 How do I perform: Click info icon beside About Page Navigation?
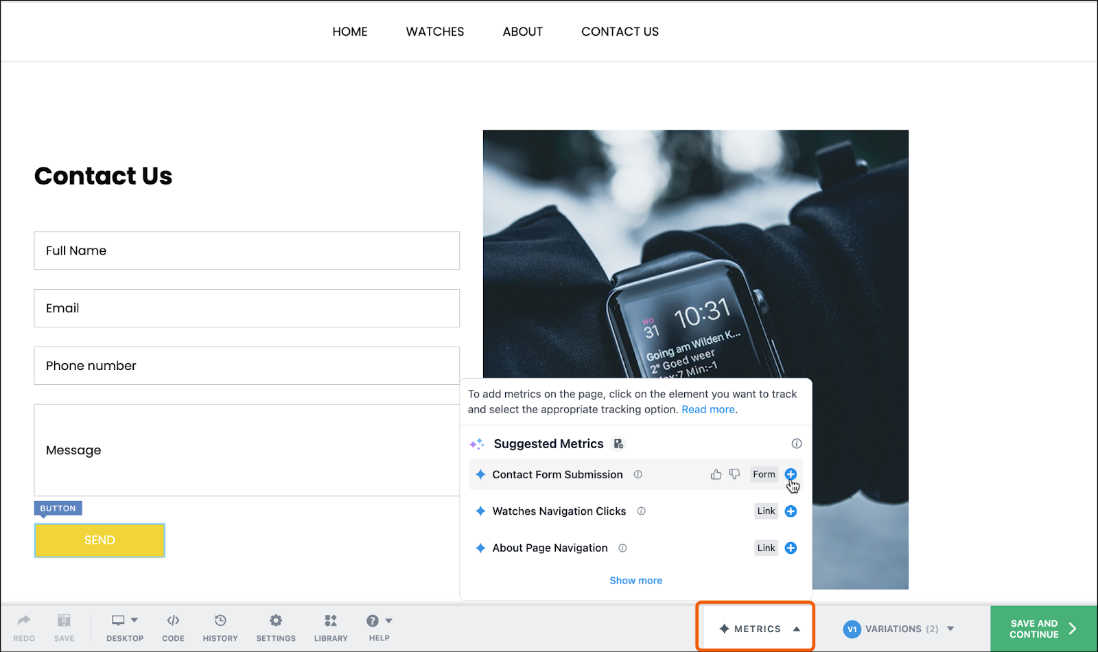click(x=622, y=548)
